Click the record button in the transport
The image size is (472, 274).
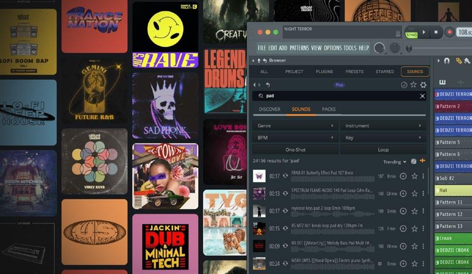(449, 32)
